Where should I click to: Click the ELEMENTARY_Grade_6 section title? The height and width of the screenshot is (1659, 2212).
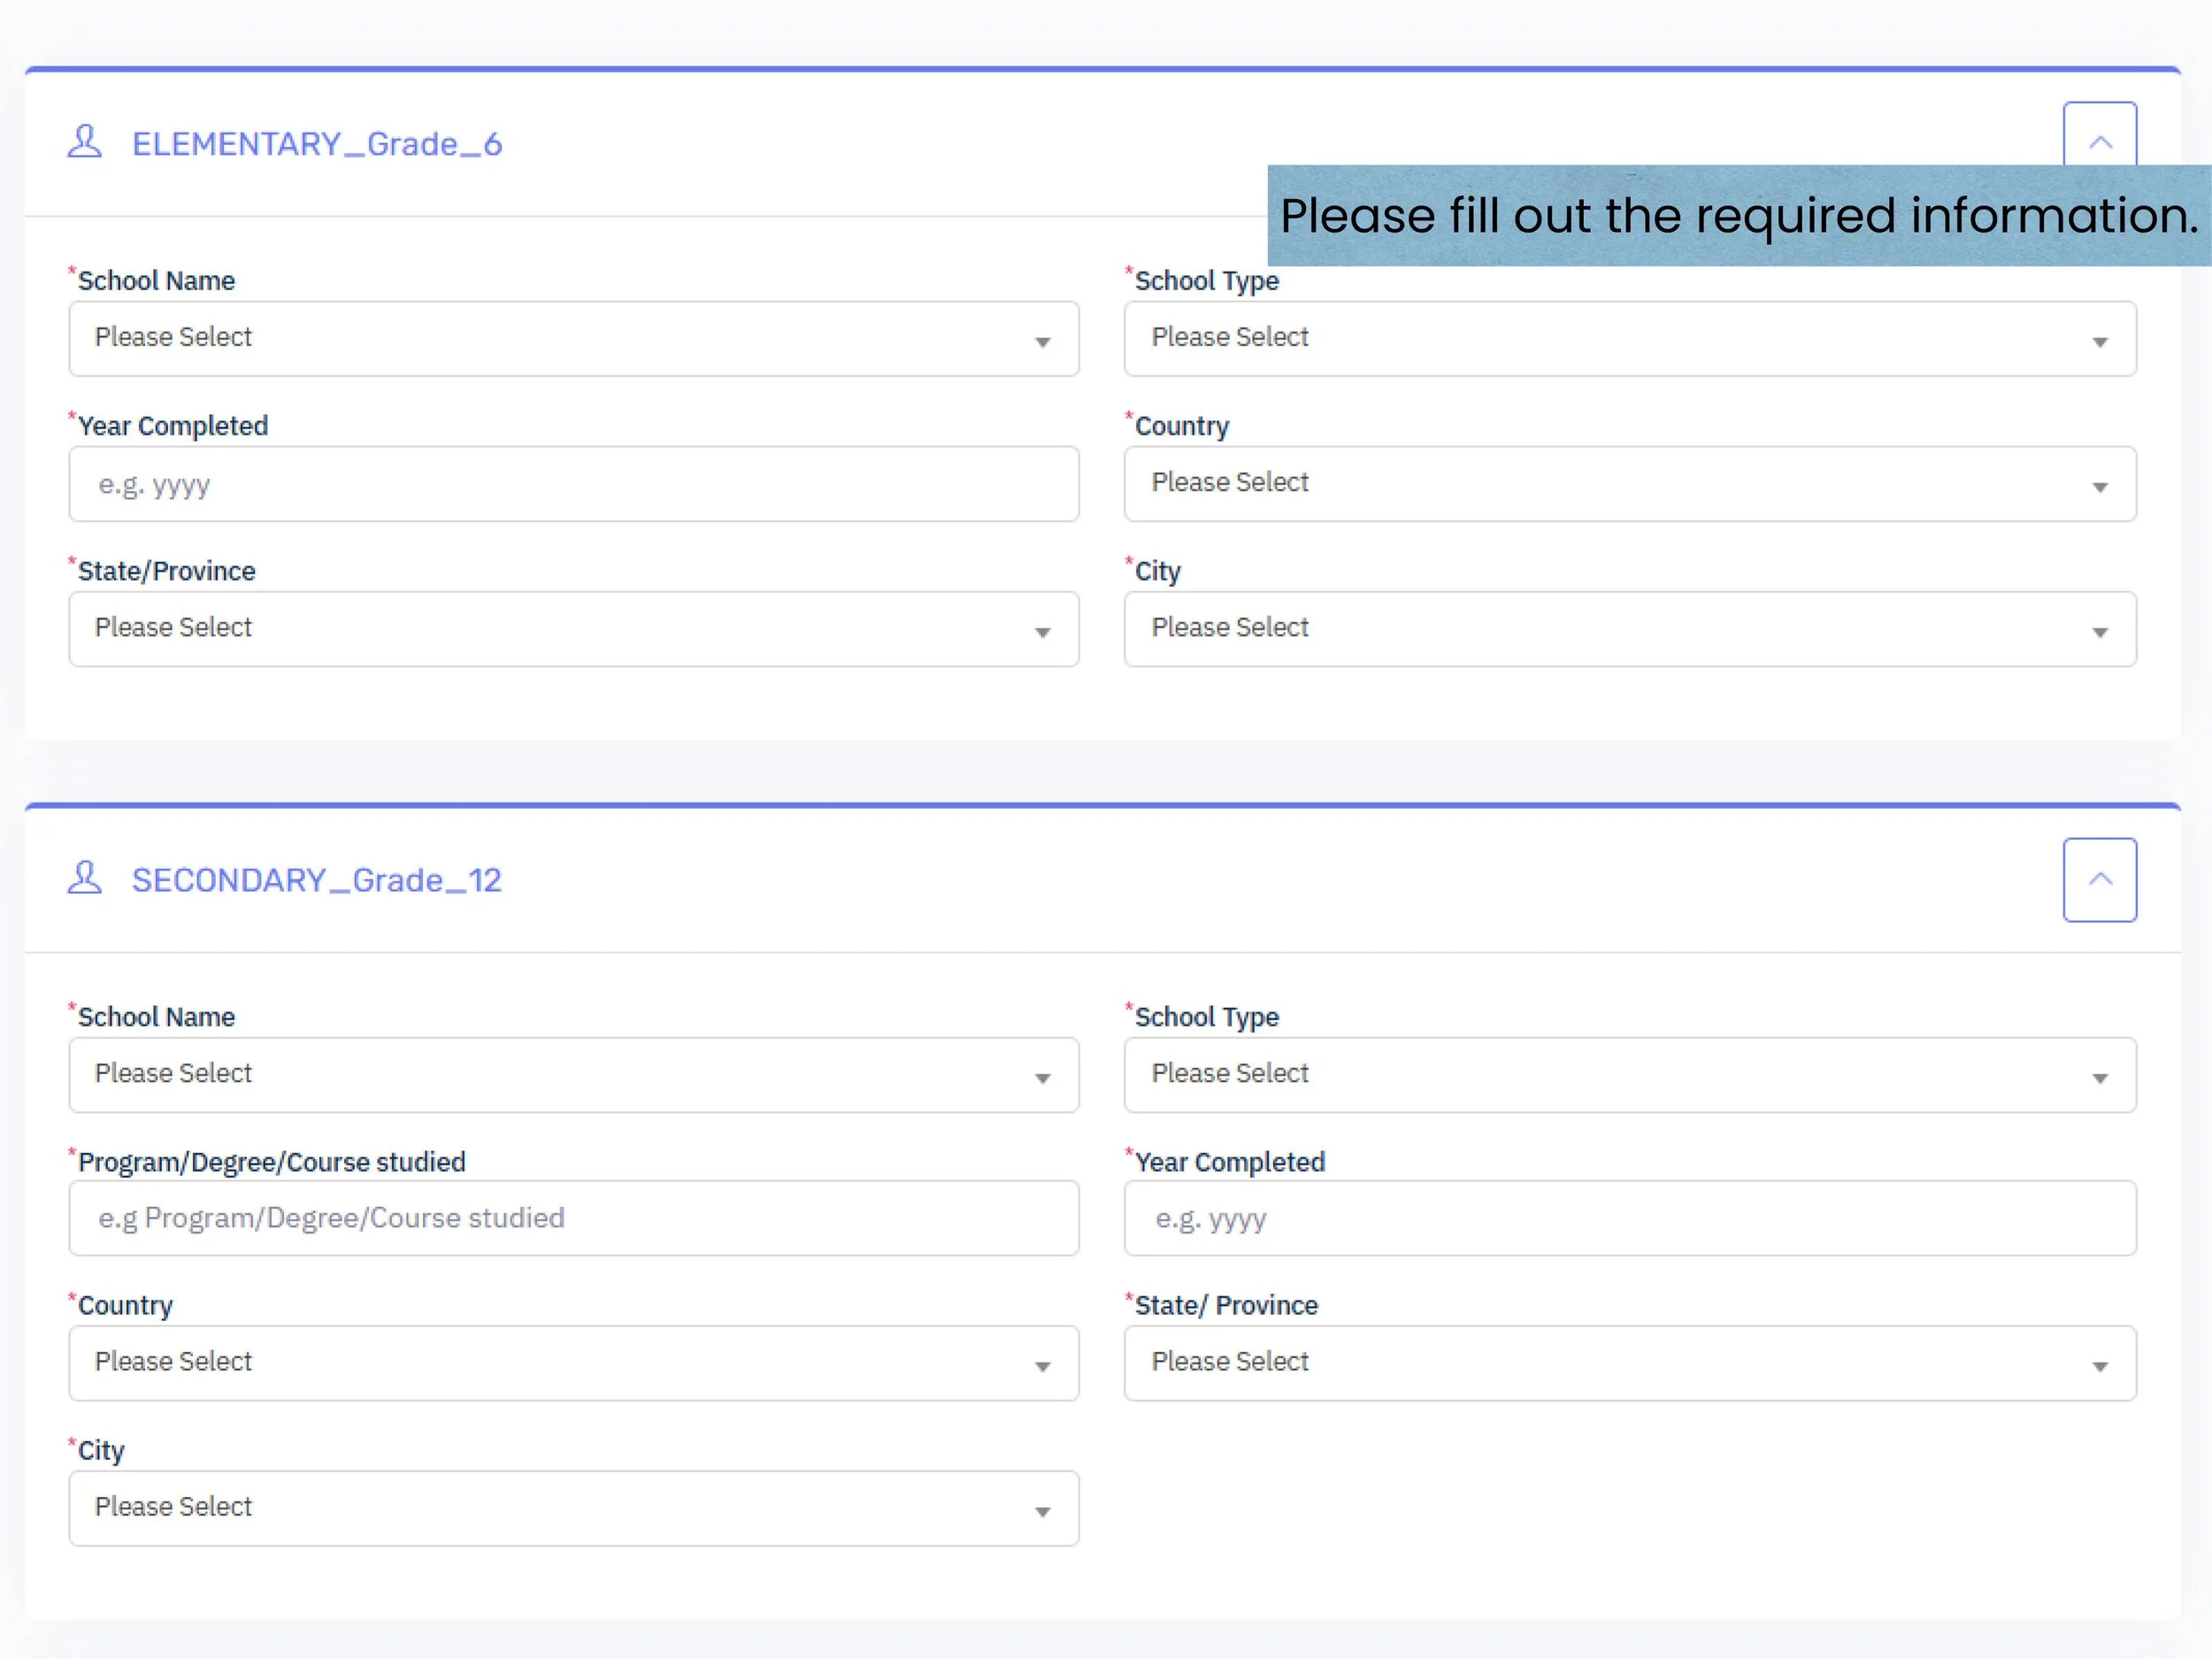point(316,144)
